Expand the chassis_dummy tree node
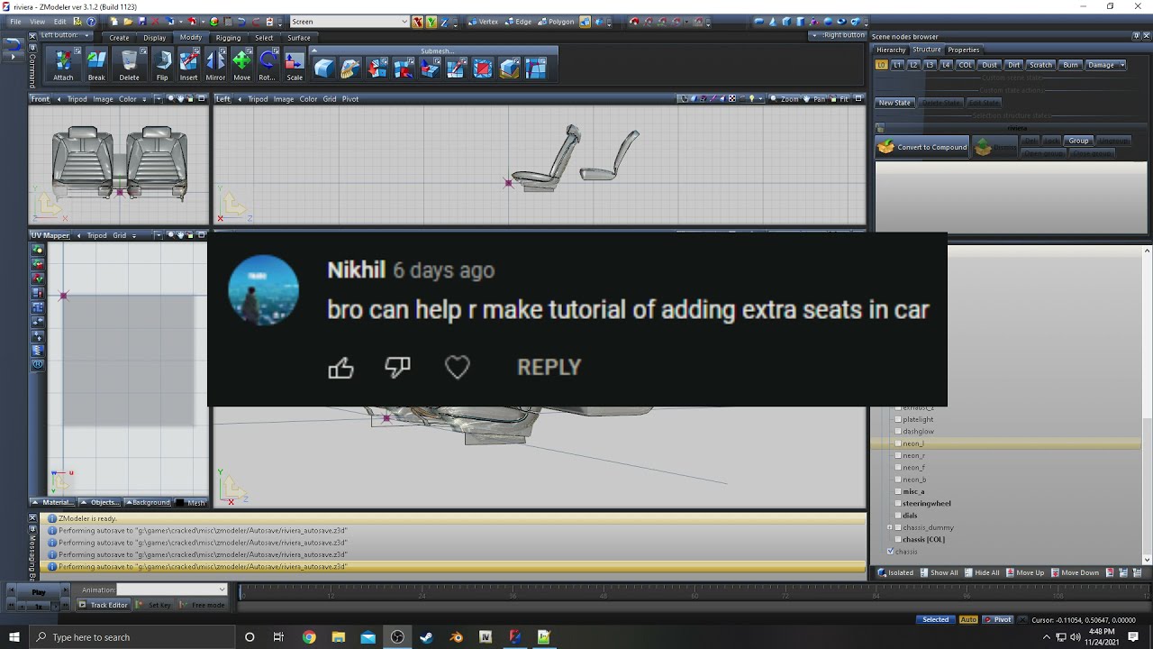Image resolution: width=1153 pixels, height=649 pixels. tap(890, 527)
